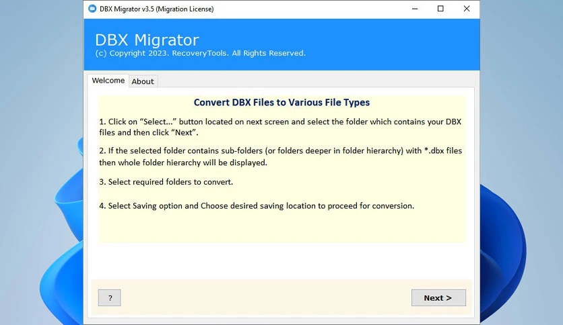Click instruction 2 about sub-folders hierarchy
This screenshot has width=563, height=325.
pos(280,156)
